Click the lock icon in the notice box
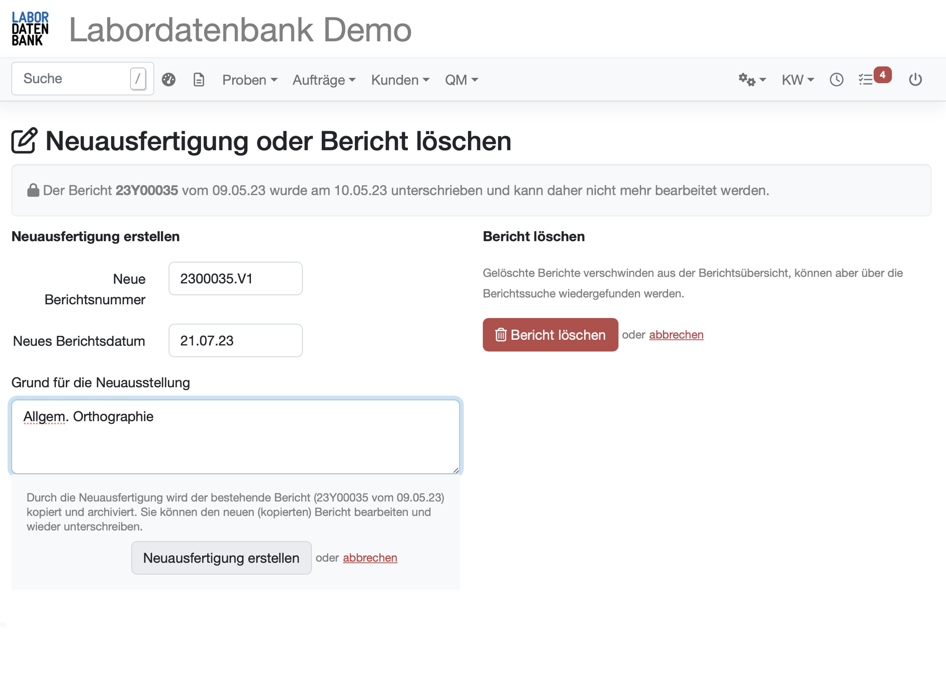 pos(33,190)
